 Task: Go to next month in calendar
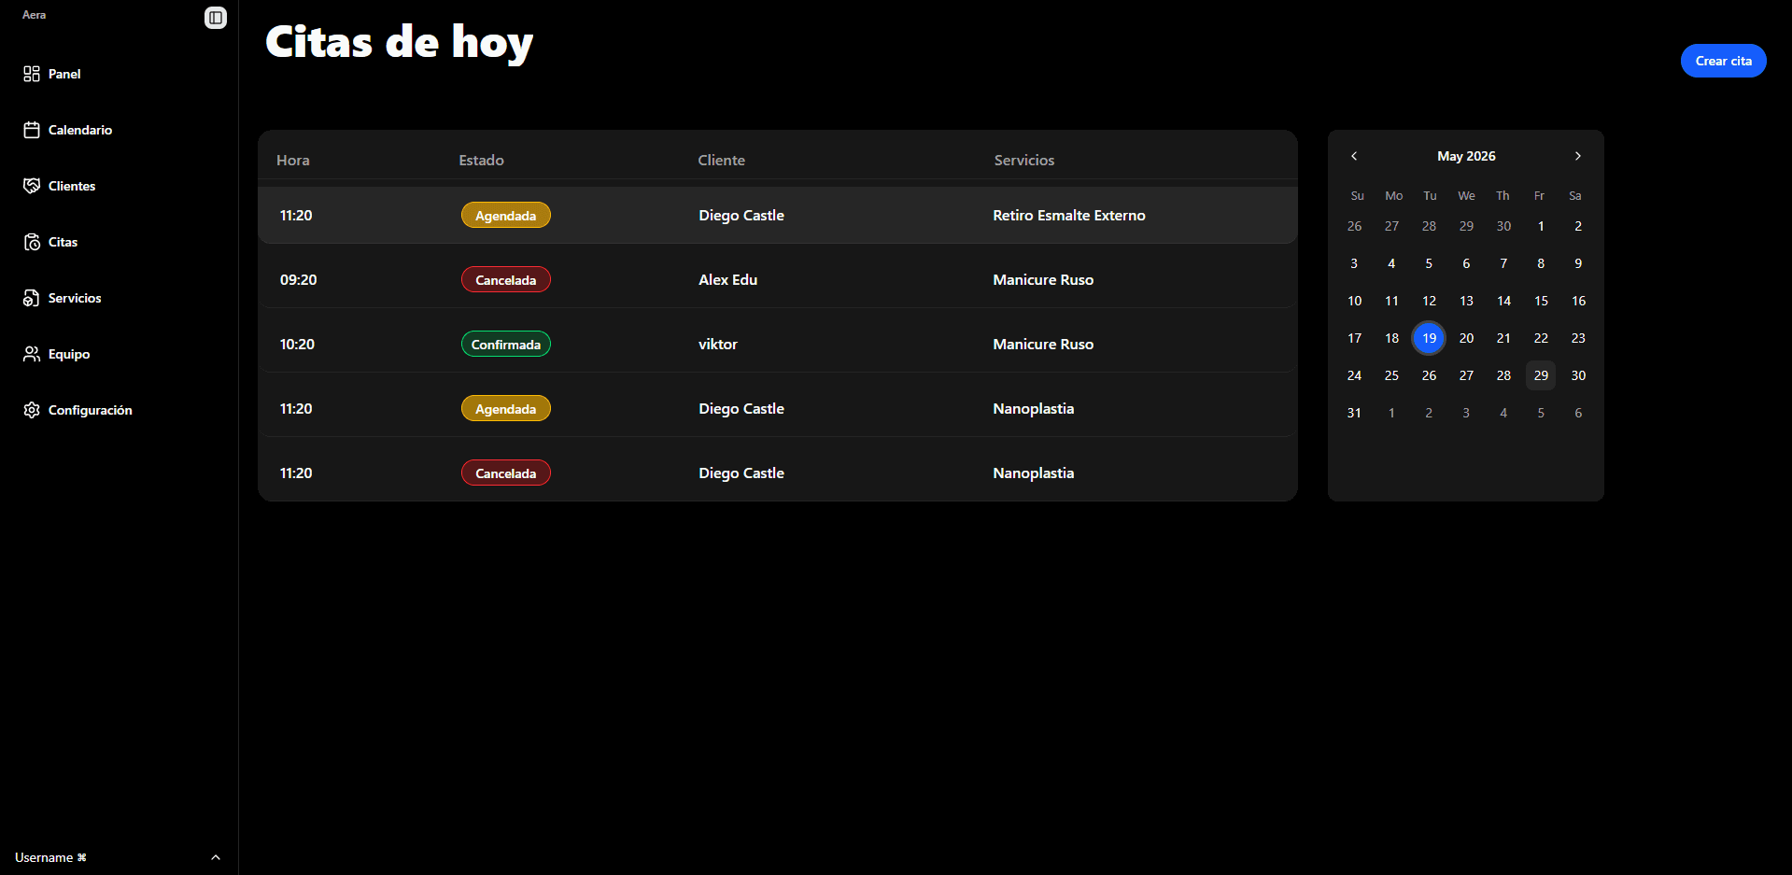1577,156
